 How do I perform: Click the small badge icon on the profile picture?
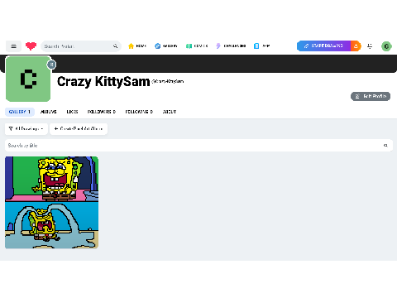pos(51,65)
